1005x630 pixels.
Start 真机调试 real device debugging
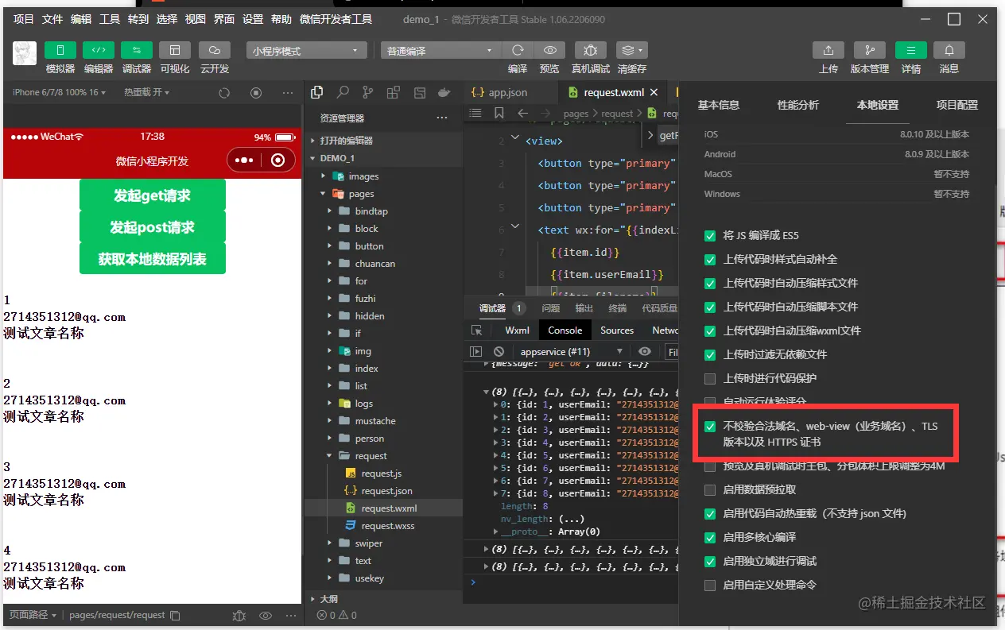point(591,50)
